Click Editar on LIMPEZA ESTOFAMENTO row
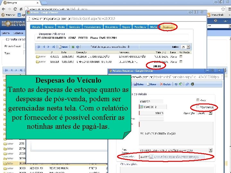Screen dimensions: 231x173 point(42,62)
